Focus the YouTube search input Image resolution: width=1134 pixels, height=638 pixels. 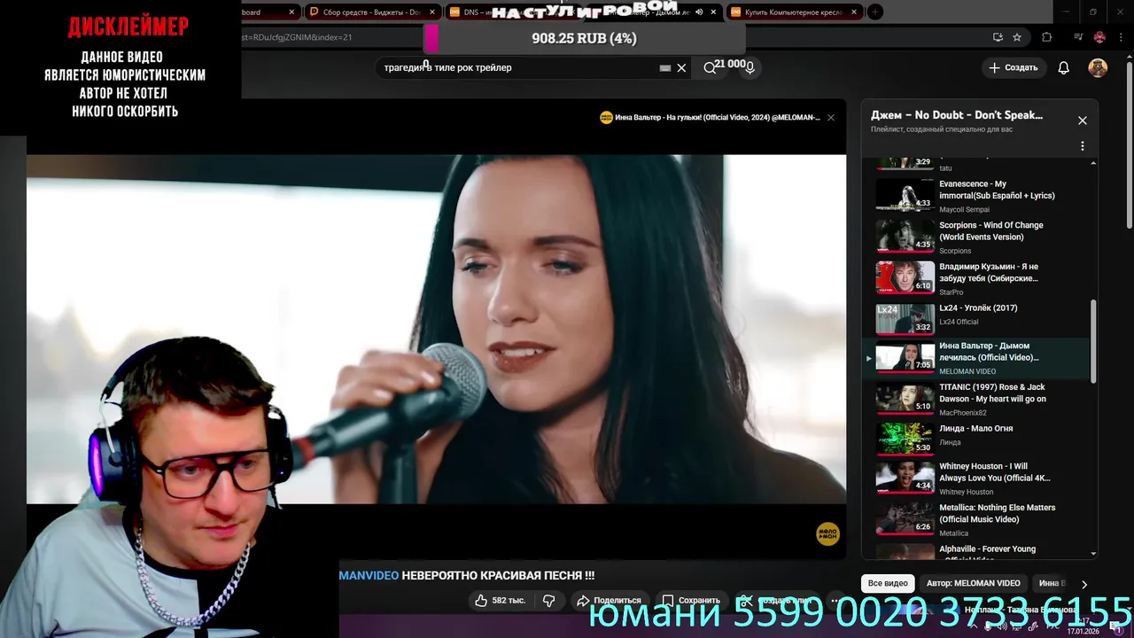click(518, 67)
